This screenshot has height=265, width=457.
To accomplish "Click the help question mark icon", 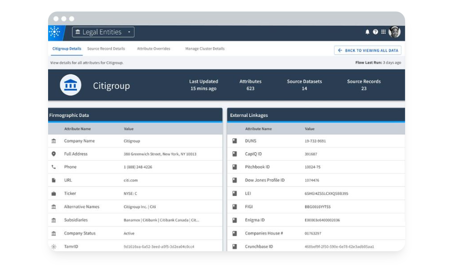I will 376,32.
